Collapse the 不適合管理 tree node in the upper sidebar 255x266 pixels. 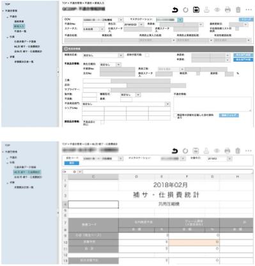(x=3, y=11)
